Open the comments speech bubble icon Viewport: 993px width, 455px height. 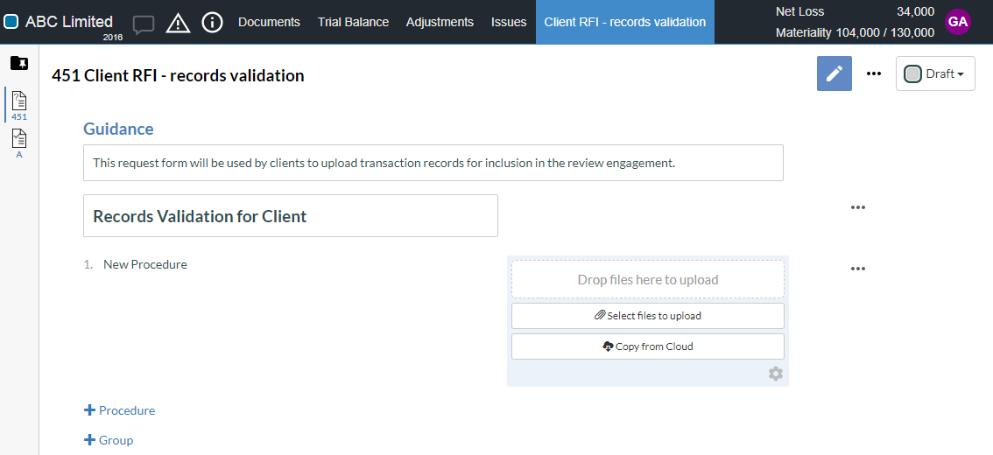click(x=144, y=24)
